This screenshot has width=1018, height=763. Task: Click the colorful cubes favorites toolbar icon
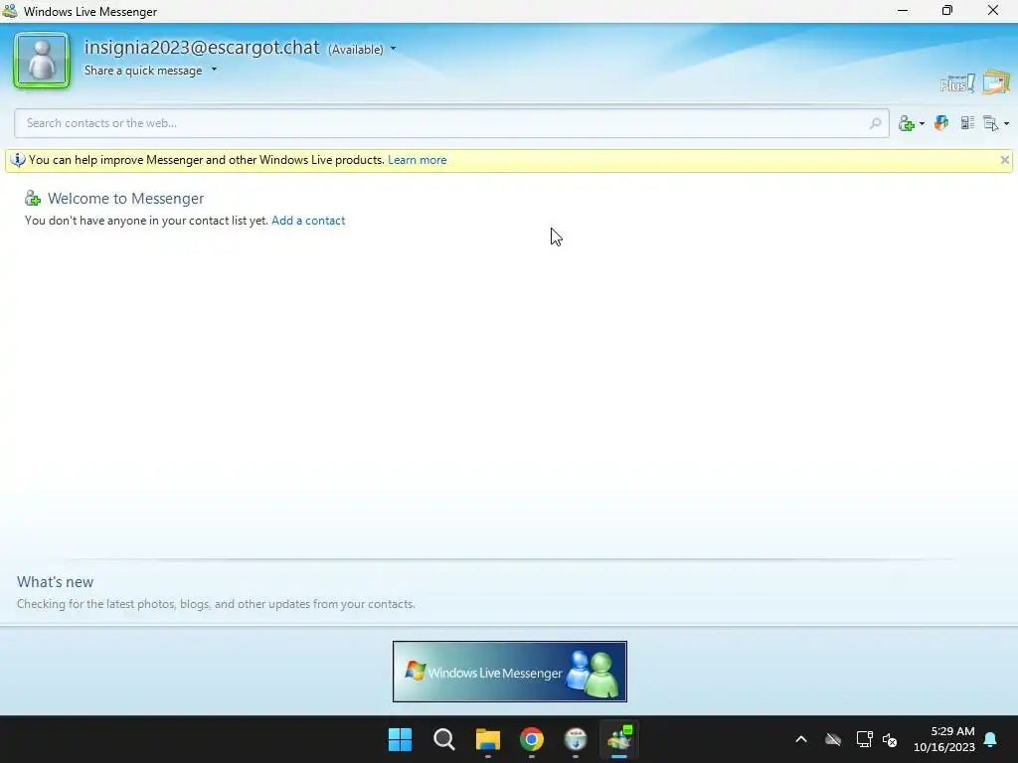941,122
